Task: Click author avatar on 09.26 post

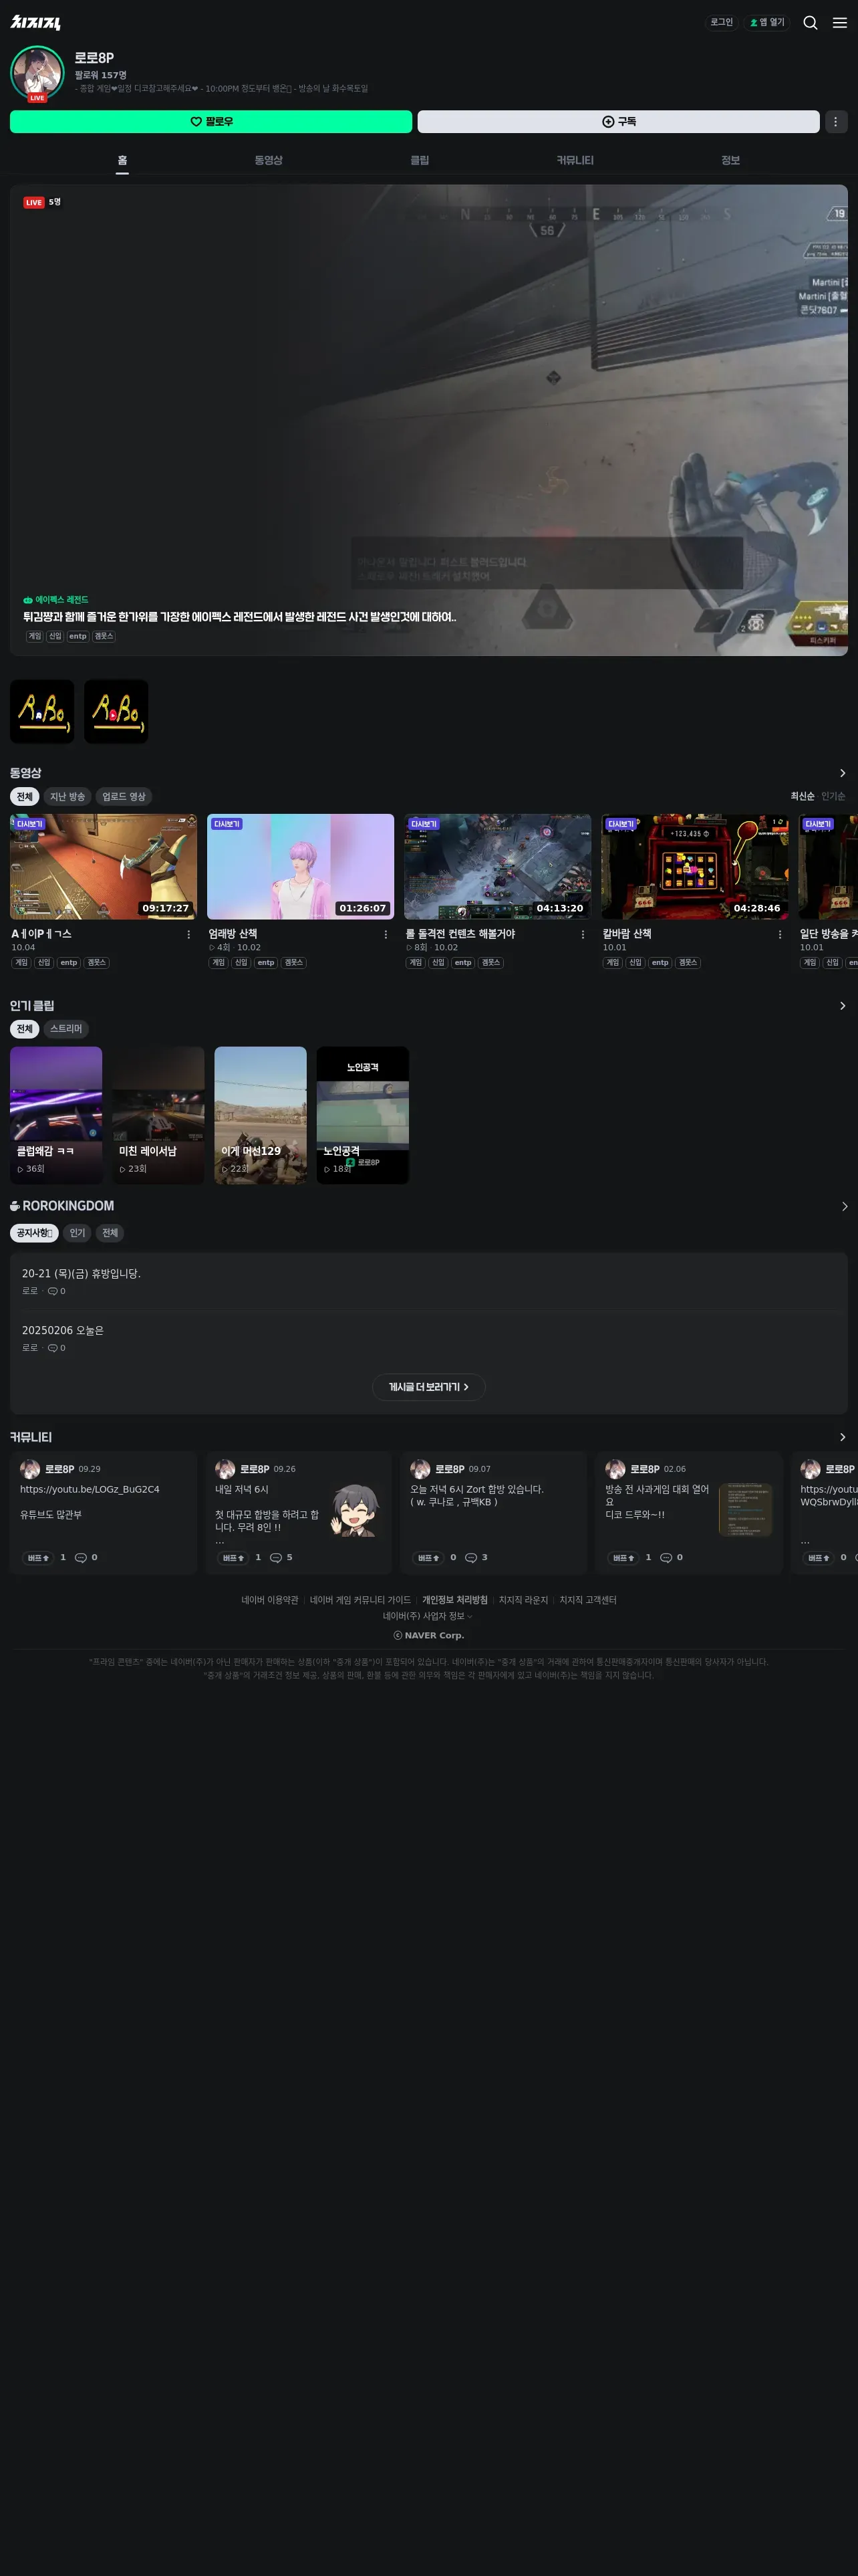Action: tap(225, 1469)
